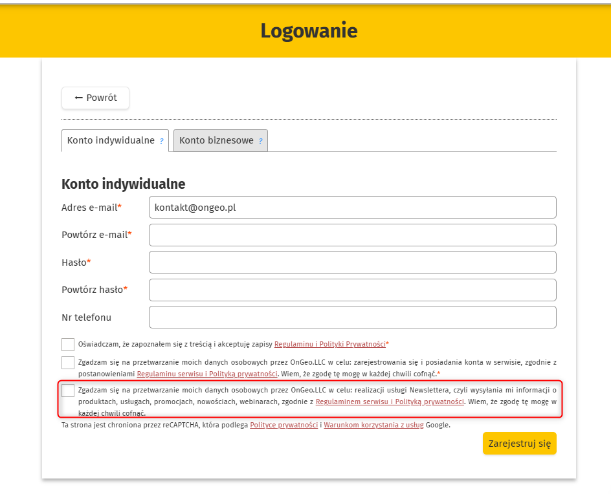Open Regulaminem serwisu link in Newsletter consent
The image size is (611, 494).
tap(390, 402)
